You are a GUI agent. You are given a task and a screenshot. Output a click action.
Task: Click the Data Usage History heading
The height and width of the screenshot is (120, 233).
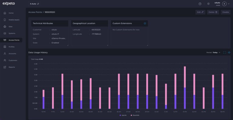point(38,53)
